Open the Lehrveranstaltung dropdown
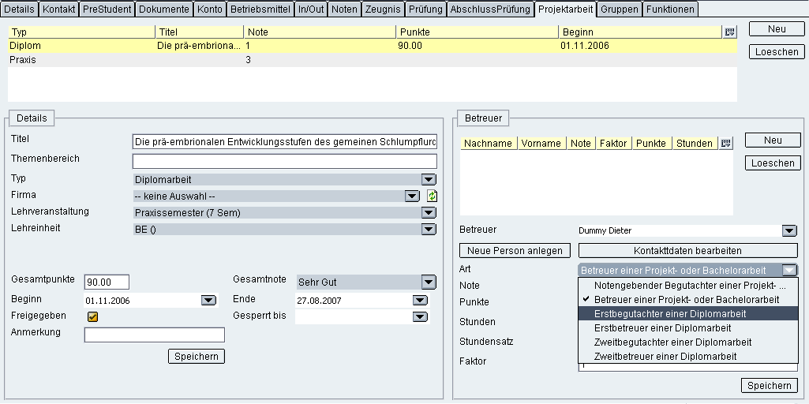Screen dimensions: 809x404 click(429, 212)
